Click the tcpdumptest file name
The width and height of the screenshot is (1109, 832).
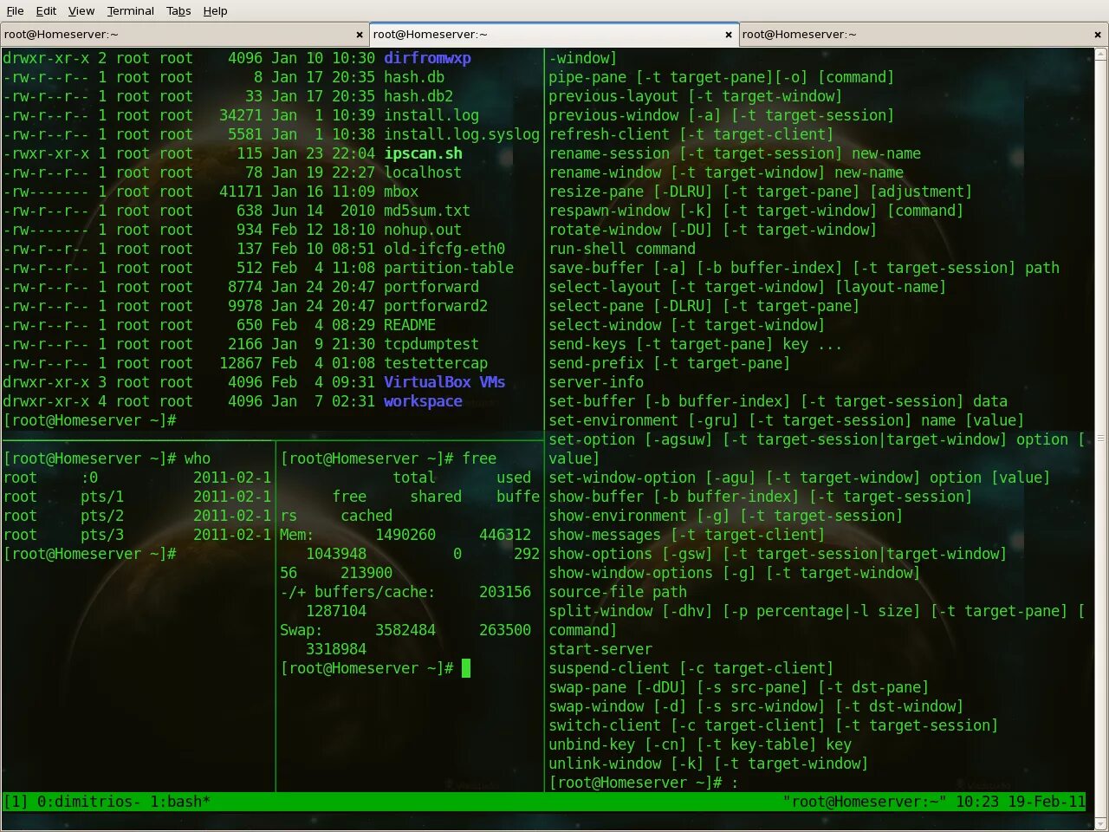pyautogui.click(x=431, y=344)
